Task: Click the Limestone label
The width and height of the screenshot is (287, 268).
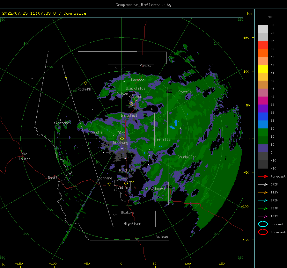Action: click(x=60, y=123)
